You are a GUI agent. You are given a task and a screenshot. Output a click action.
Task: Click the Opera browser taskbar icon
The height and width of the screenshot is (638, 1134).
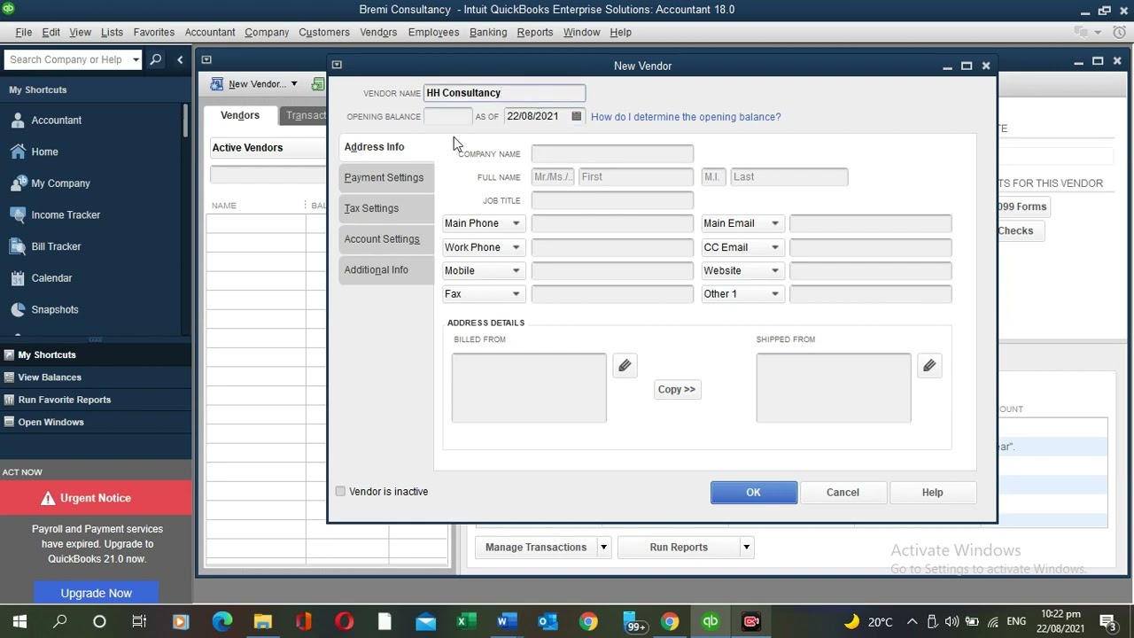click(344, 622)
